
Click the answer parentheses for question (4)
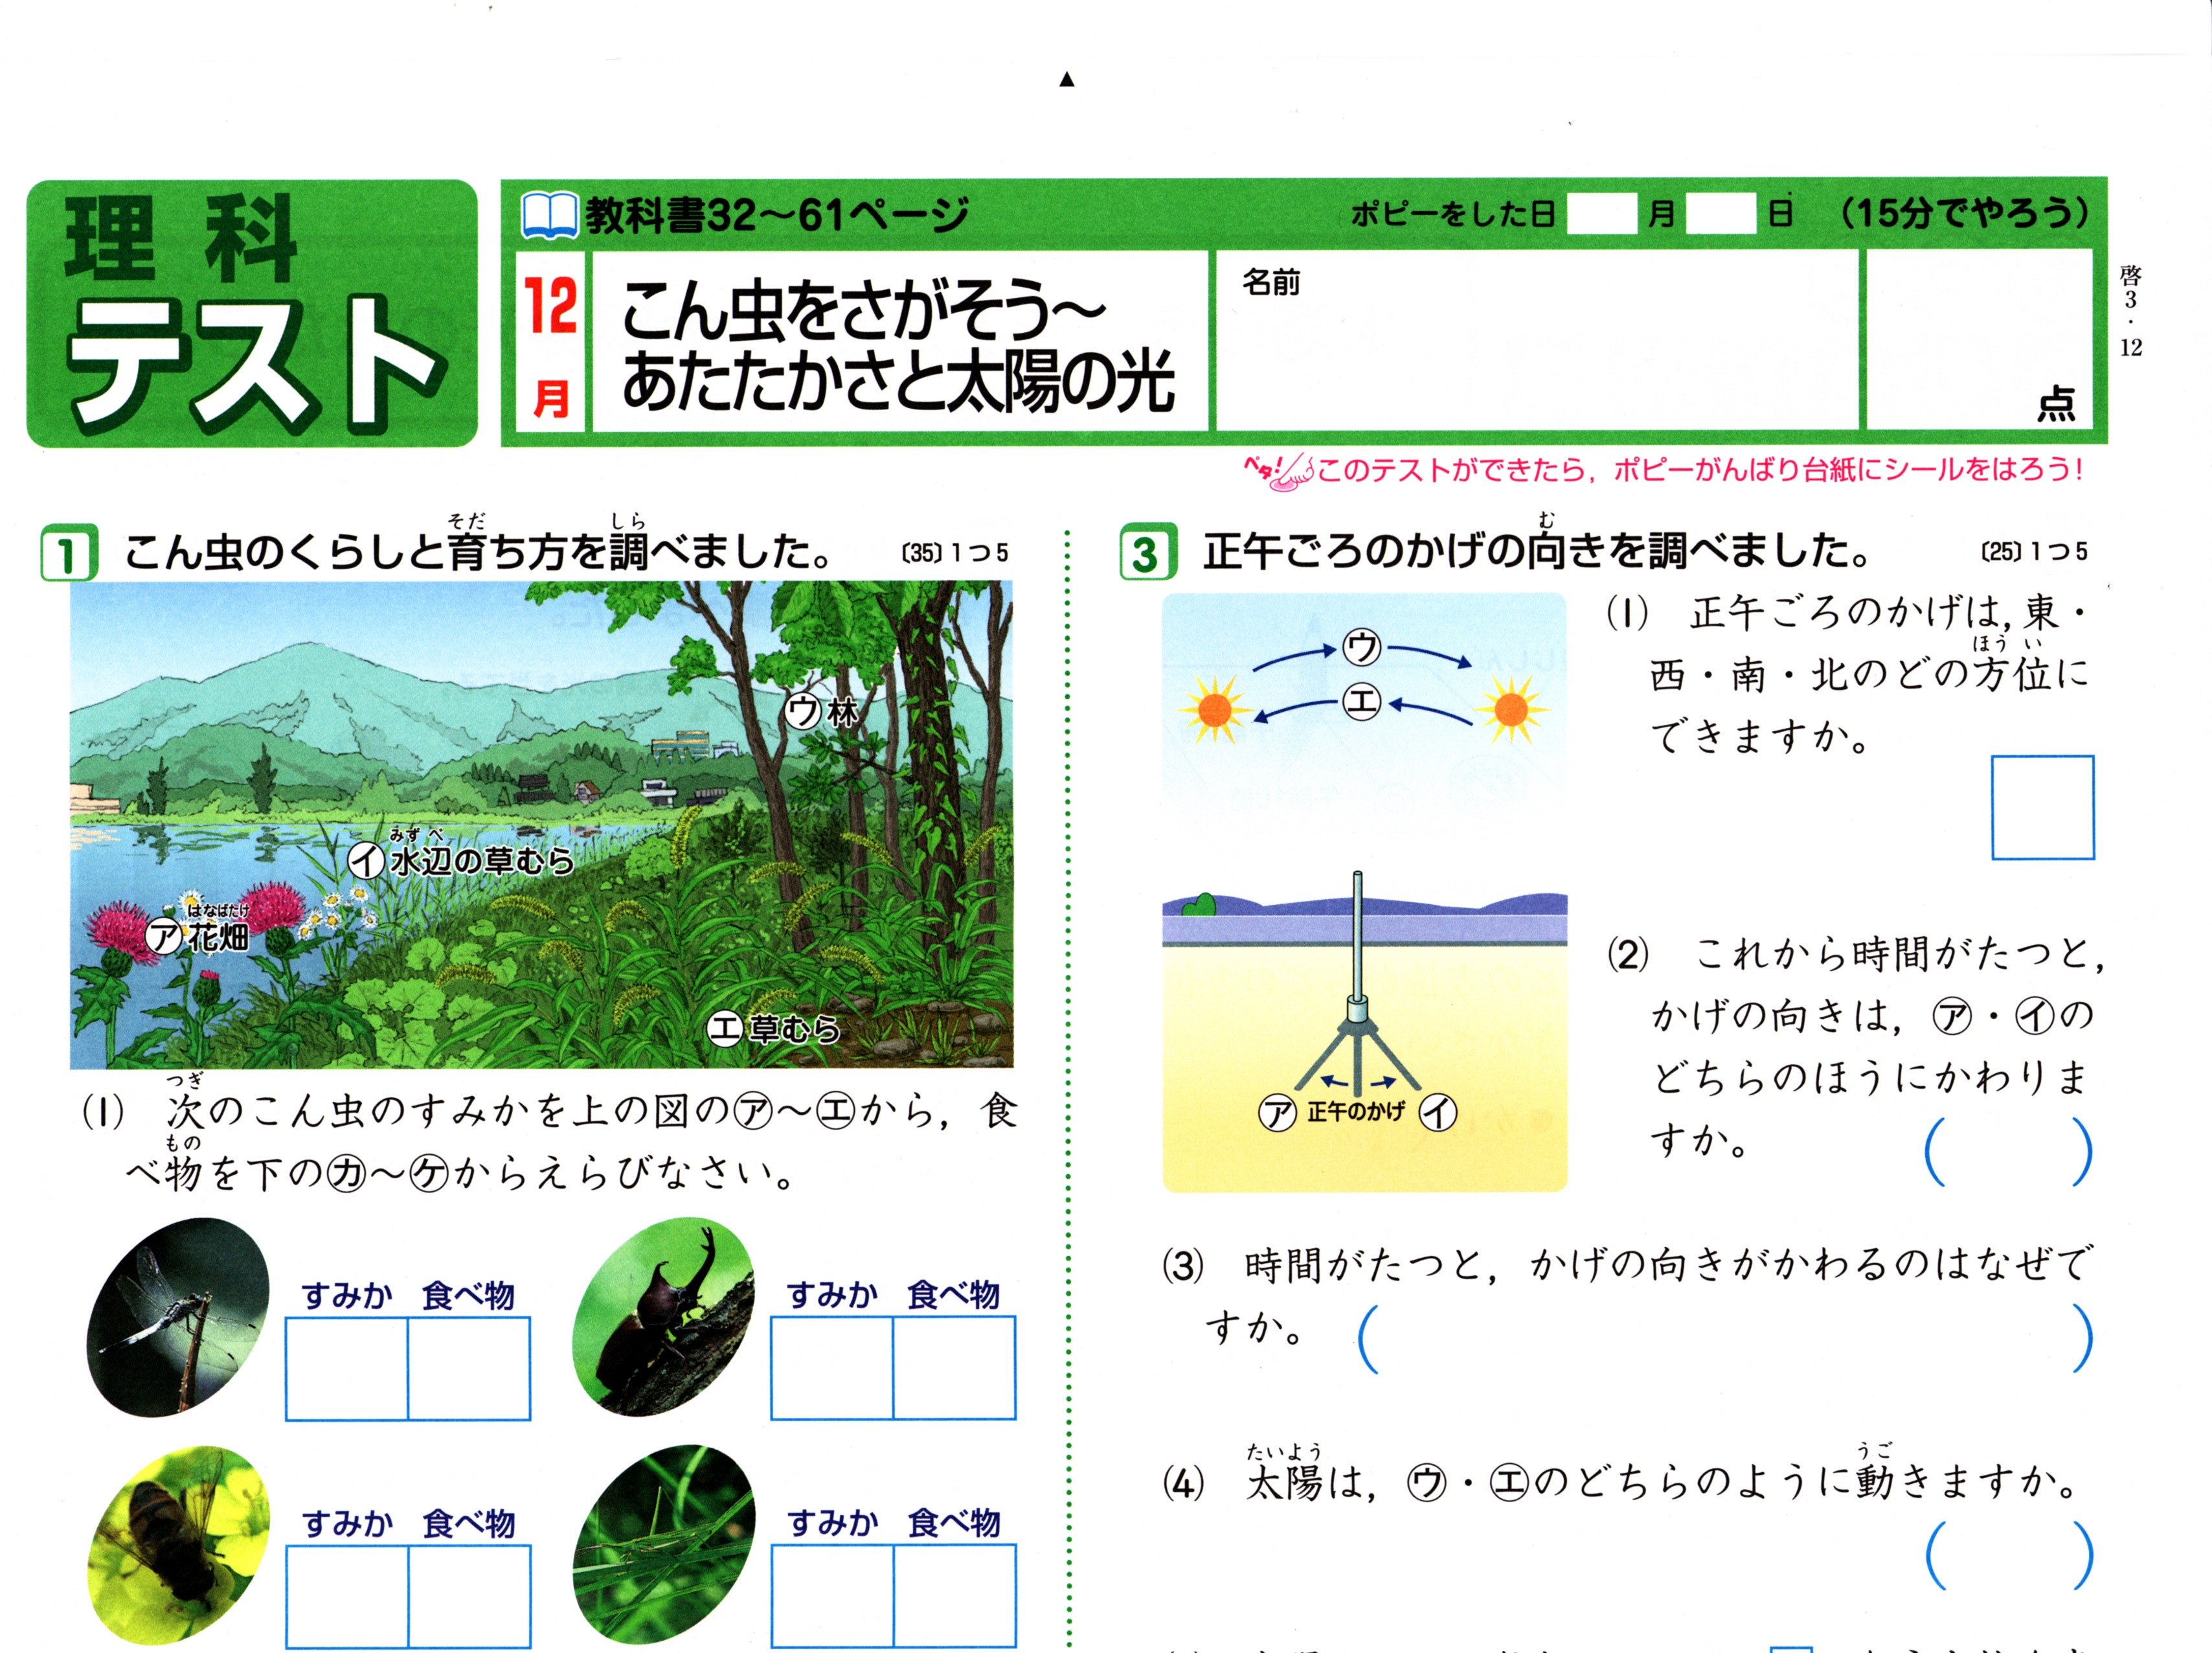2009,1555
